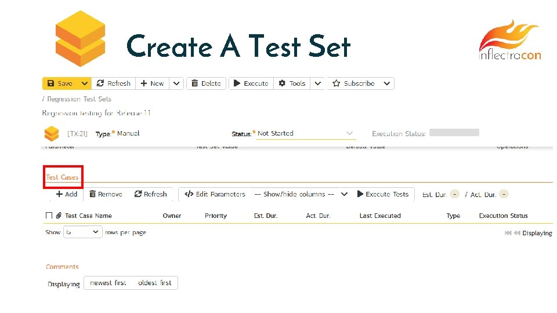Execute the test set from top toolbar
Image resolution: width=557 pixels, height=313 pixels.
pyautogui.click(x=251, y=83)
